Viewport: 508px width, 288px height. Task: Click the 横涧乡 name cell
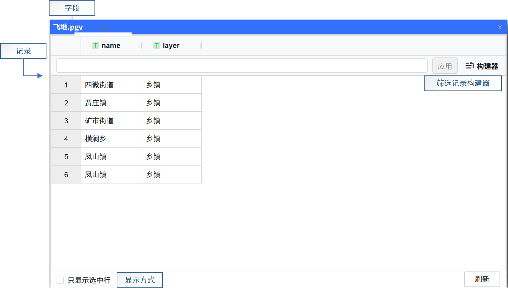(x=111, y=139)
